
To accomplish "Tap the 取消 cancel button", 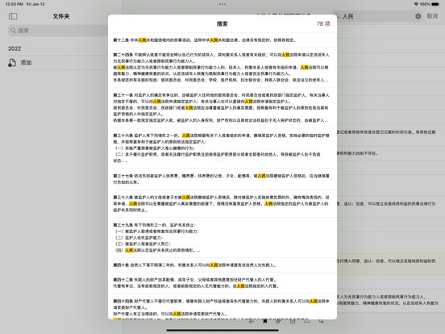I will [x=432, y=16].
